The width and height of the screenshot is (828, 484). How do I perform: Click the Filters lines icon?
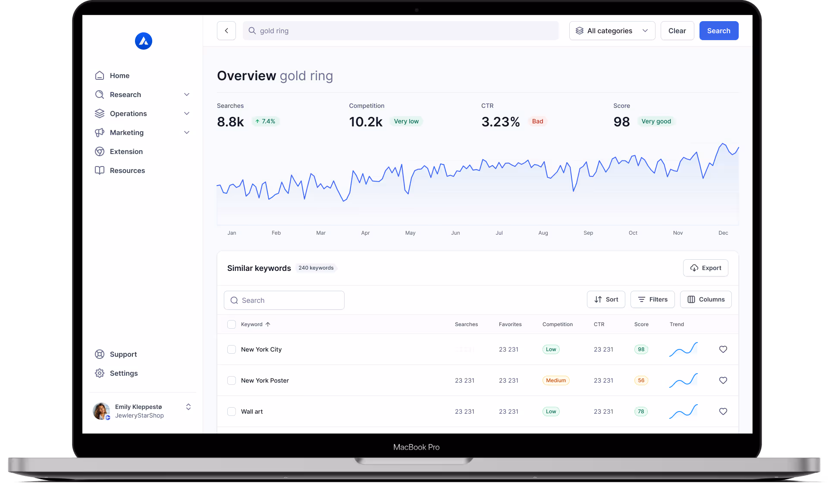point(642,299)
